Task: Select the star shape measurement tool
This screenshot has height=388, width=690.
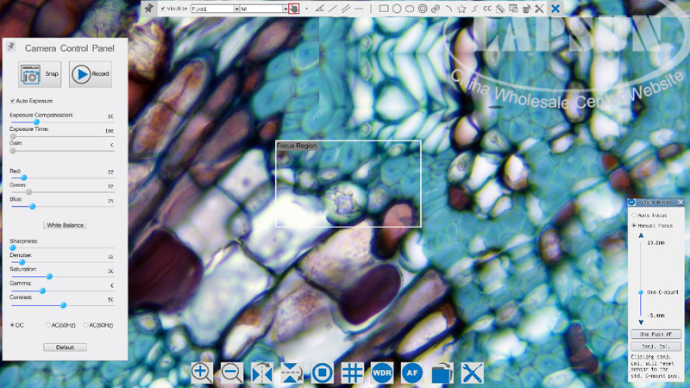Action: click(x=462, y=9)
